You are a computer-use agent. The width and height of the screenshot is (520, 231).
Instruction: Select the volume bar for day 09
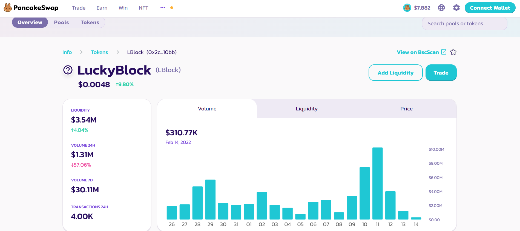352,208
